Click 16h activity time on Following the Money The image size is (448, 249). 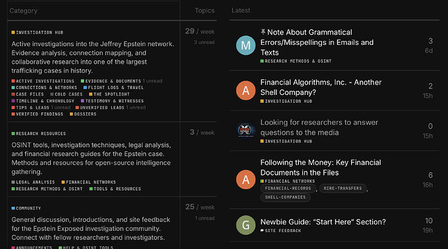point(428,185)
